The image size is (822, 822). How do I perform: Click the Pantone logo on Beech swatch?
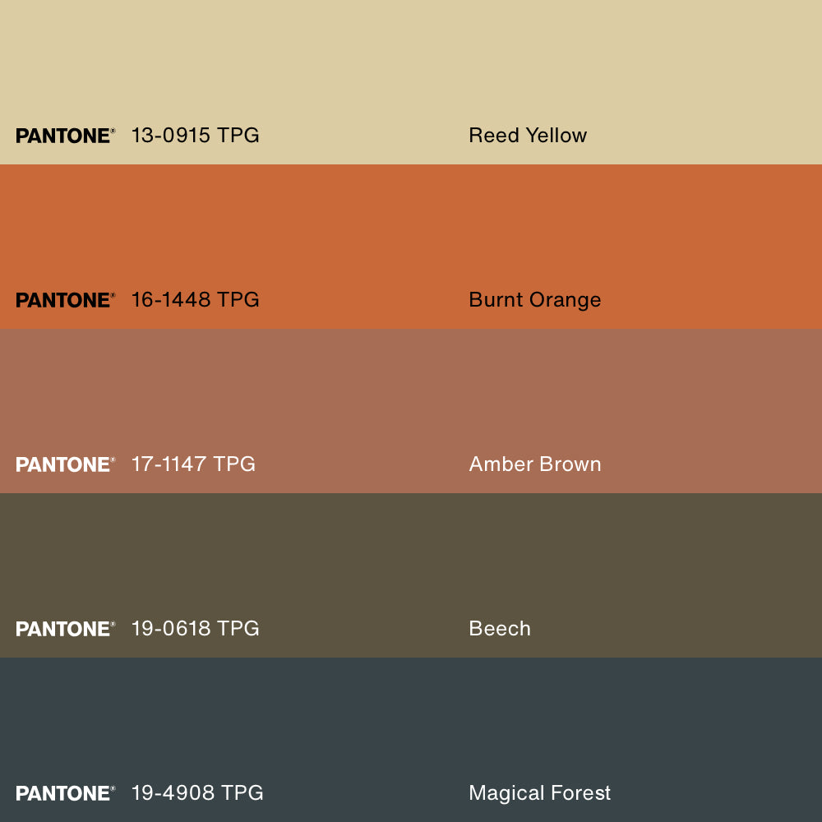[x=65, y=629]
